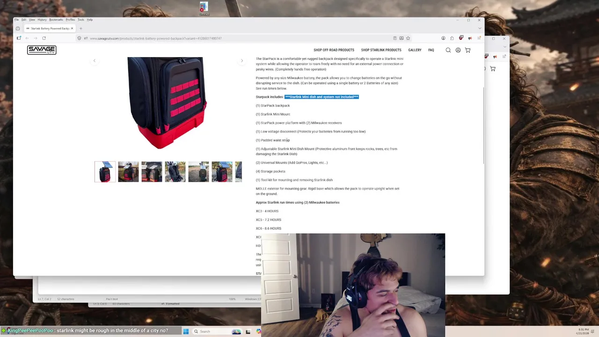Select the Starlink Battery Powered Backpack tab

49,29
